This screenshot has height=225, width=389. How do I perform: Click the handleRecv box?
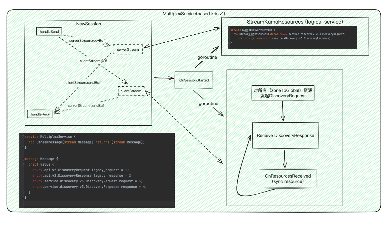tap(40, 114)
